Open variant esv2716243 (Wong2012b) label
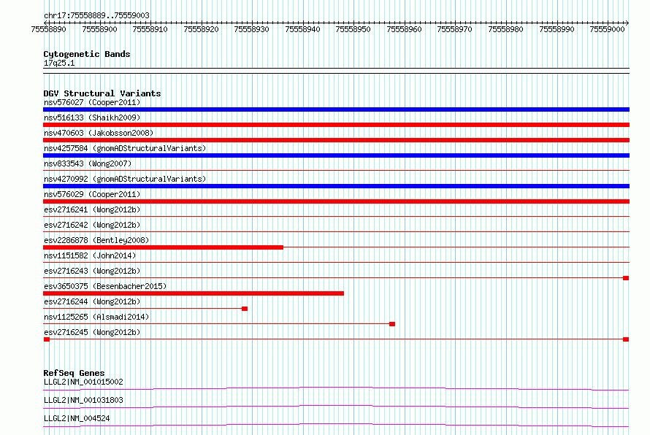This screenshot has width=650, height=435. click(x=92, y=271)
